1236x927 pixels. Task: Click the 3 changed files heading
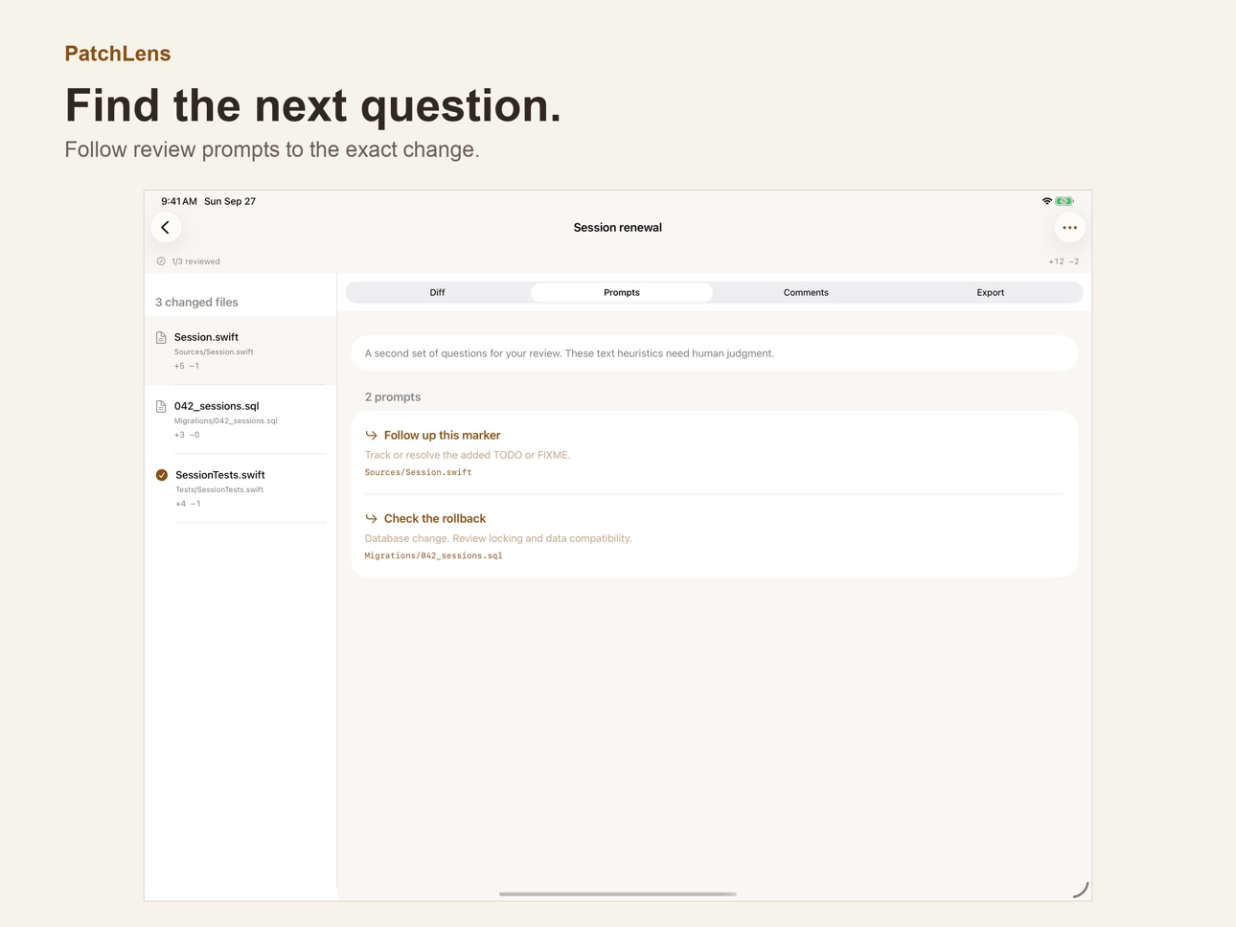[196, 303]
